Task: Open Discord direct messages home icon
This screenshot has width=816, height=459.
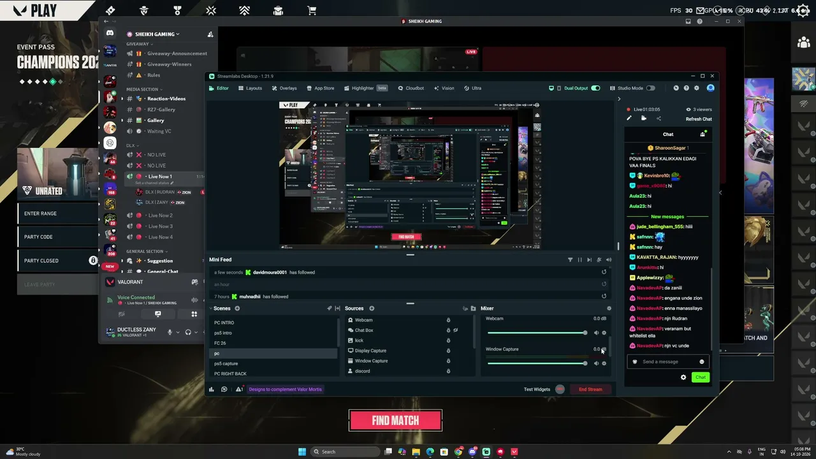Action: (110, 33)
